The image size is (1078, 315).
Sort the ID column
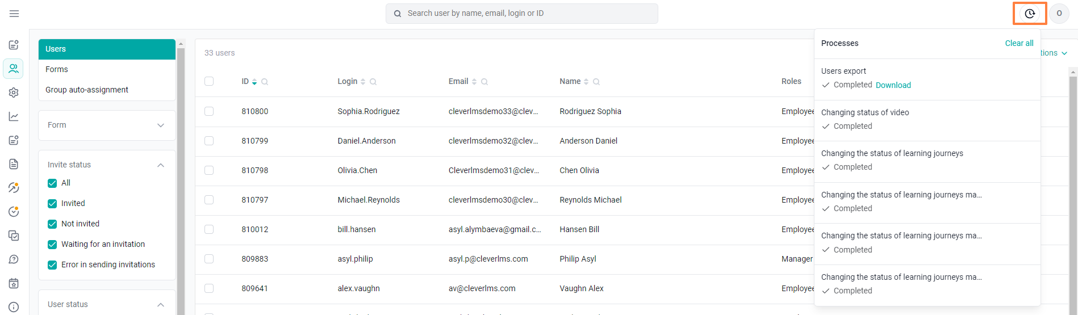(x=254, y=82)
